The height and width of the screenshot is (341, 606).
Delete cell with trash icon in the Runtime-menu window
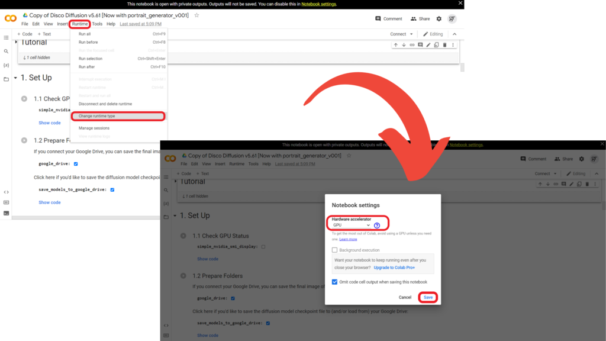tap(444, 45)
